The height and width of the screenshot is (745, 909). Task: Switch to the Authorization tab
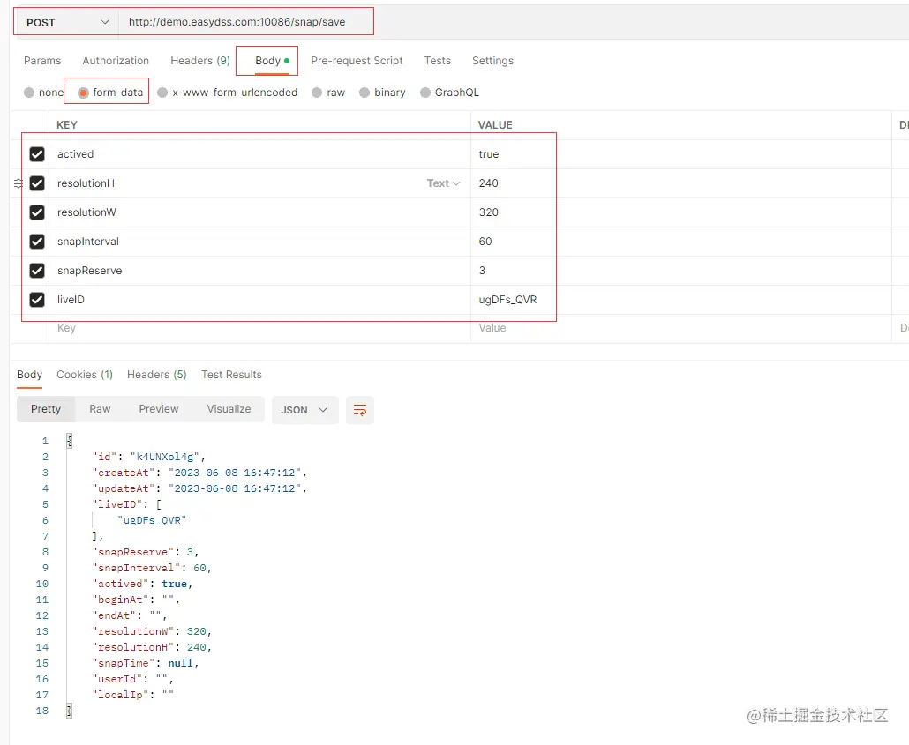tap(116, 61)
